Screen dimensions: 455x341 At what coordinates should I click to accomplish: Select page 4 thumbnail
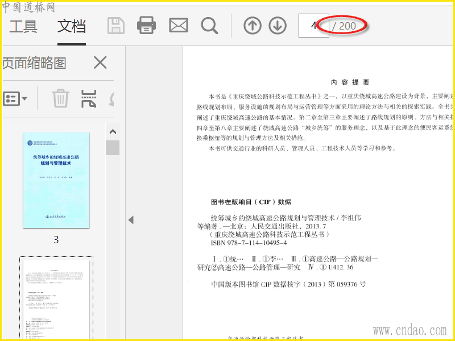pos(56,299)
